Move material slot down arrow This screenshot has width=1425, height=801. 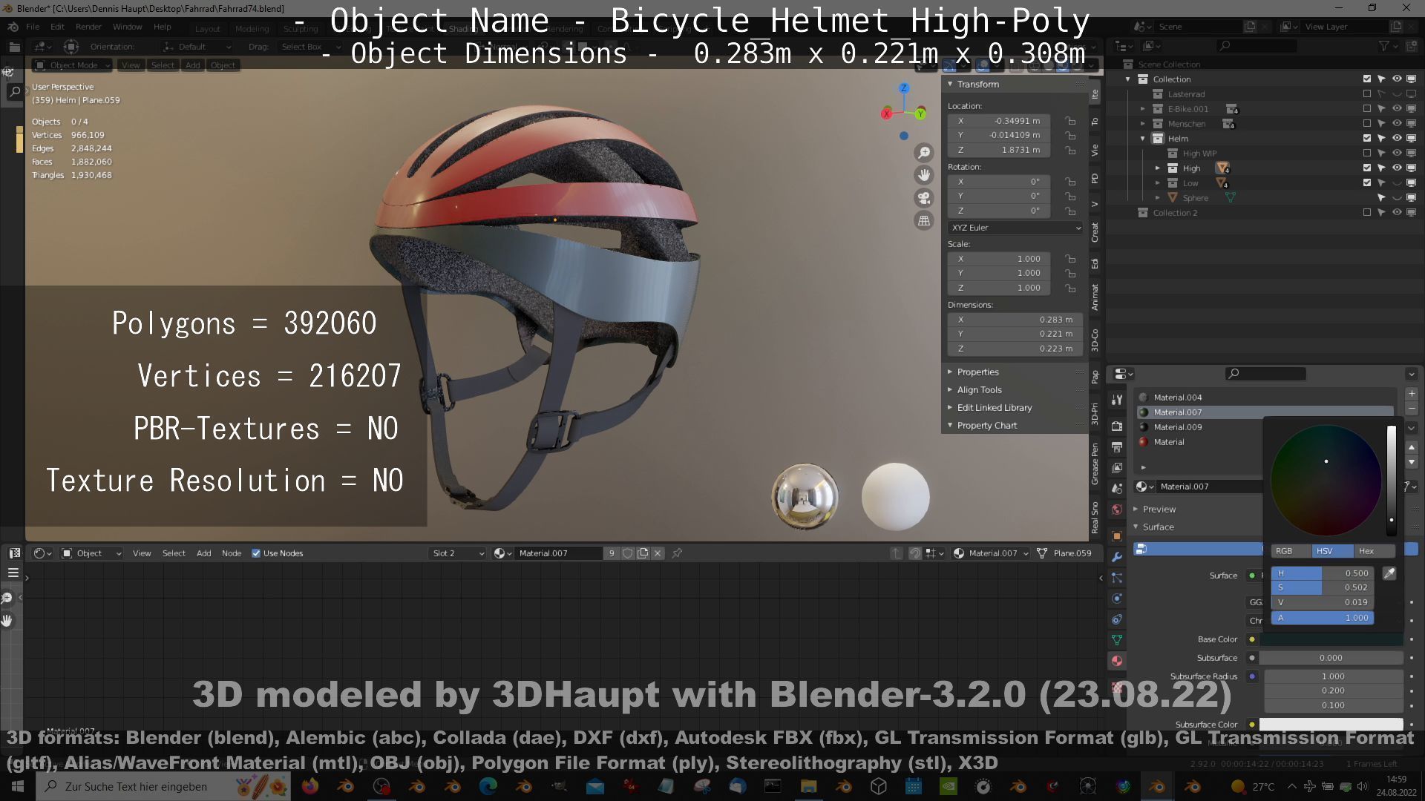coord(1412,462)
